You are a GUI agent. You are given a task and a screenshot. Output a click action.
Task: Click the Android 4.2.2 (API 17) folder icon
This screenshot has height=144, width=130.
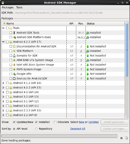11,42
